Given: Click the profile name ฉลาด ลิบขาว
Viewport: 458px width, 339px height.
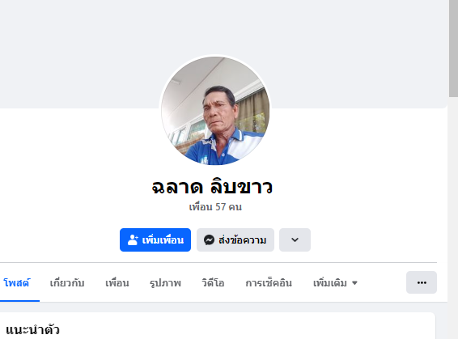Looking at the screenshot, I should click(x=212, y=187).
